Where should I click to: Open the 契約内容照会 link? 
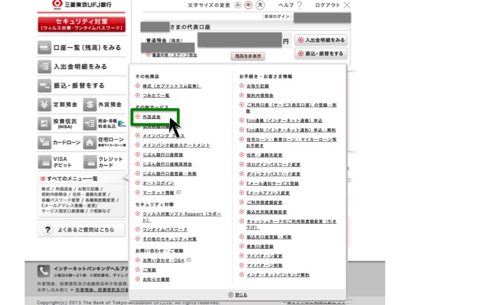pos(260,96)
